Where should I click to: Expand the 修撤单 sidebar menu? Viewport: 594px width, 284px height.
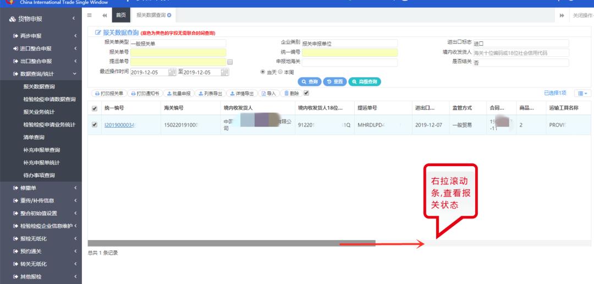pos(41,188)
